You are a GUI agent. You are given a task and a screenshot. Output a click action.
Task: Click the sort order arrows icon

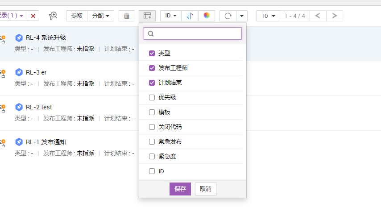190,16
